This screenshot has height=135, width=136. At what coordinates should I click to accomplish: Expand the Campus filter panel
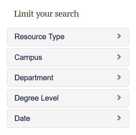pos(68,57)
